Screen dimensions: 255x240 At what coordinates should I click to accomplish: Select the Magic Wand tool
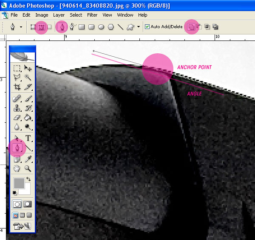[28, 77]
